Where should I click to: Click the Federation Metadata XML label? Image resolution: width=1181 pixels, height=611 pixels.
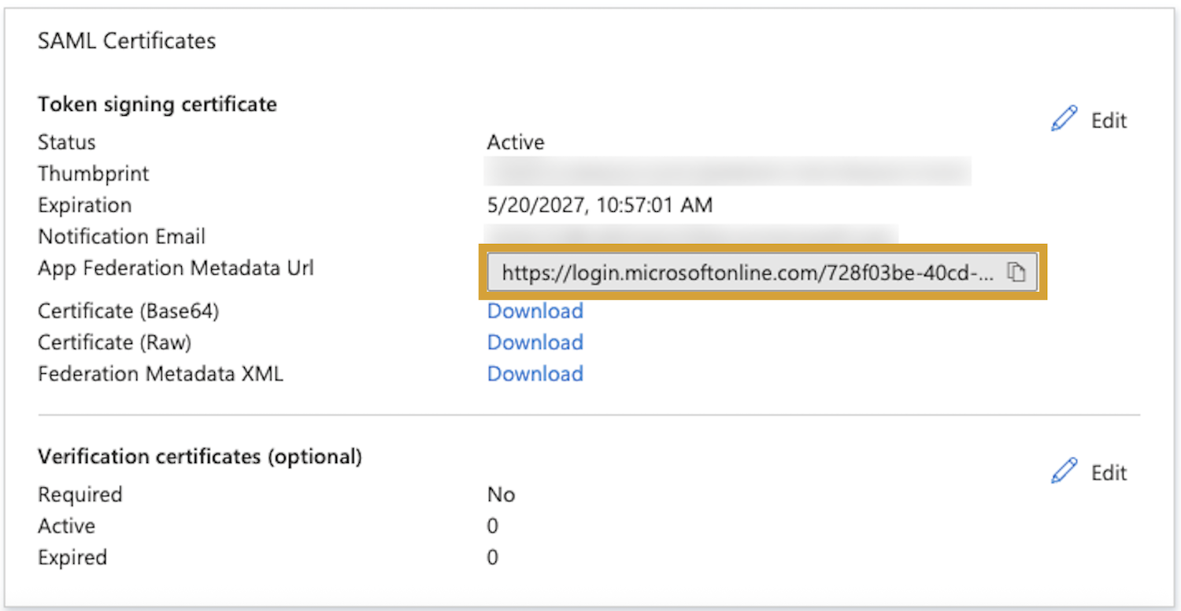tap(161, 374)
